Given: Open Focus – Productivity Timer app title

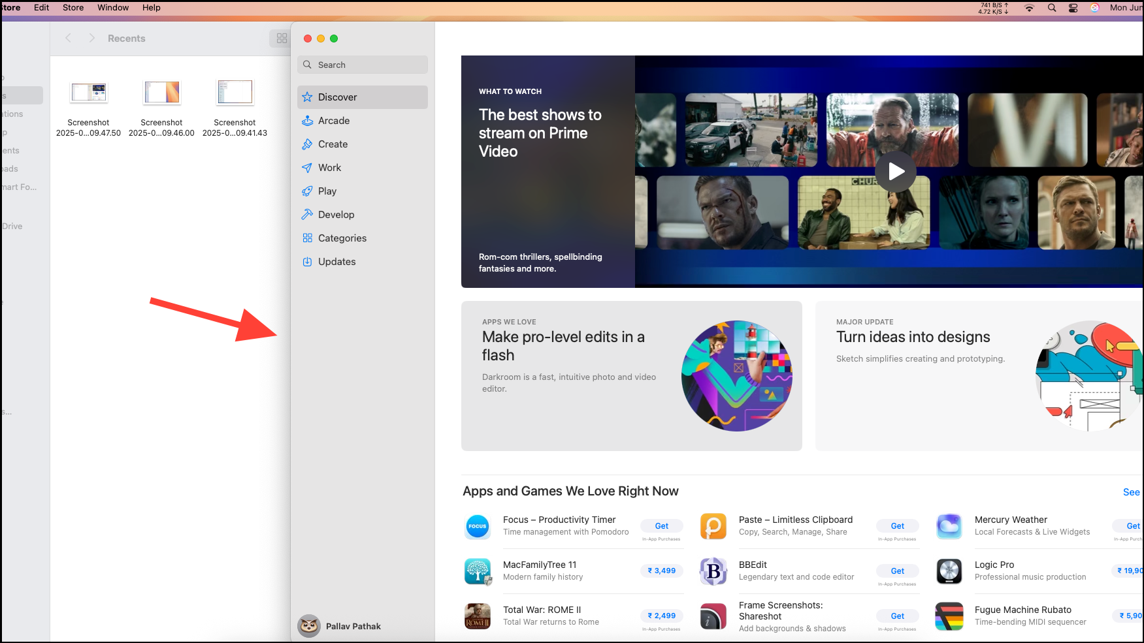Looking at the screenshot, I should (559, 520).
